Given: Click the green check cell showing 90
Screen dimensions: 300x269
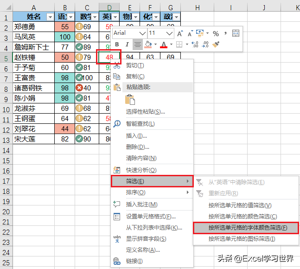Looking at the screenshot, I should [87, 139].
